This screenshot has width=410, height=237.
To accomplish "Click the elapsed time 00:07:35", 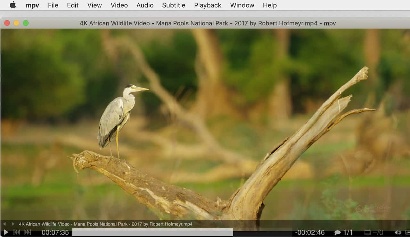I will click(x=55, y=233).
